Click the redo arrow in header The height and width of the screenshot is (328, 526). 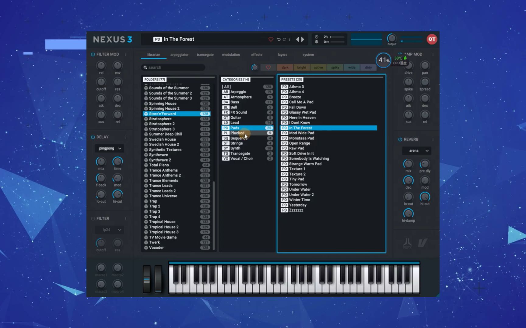tap(284, 39)
